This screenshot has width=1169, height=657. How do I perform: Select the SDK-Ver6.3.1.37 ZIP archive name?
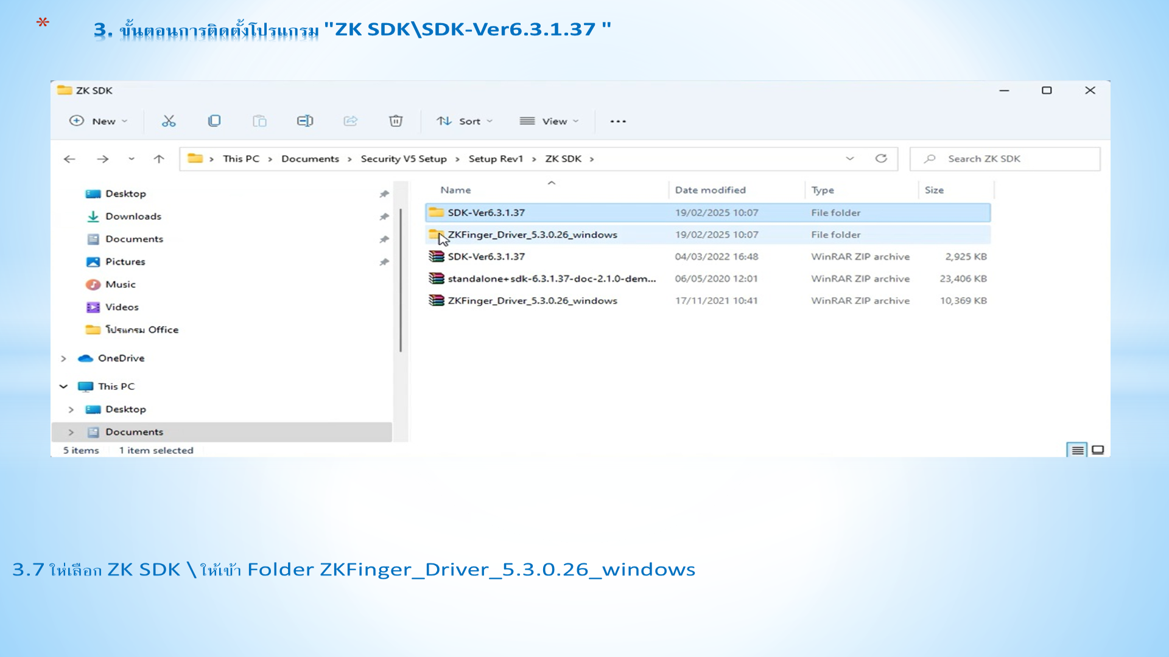click(486, 257)
